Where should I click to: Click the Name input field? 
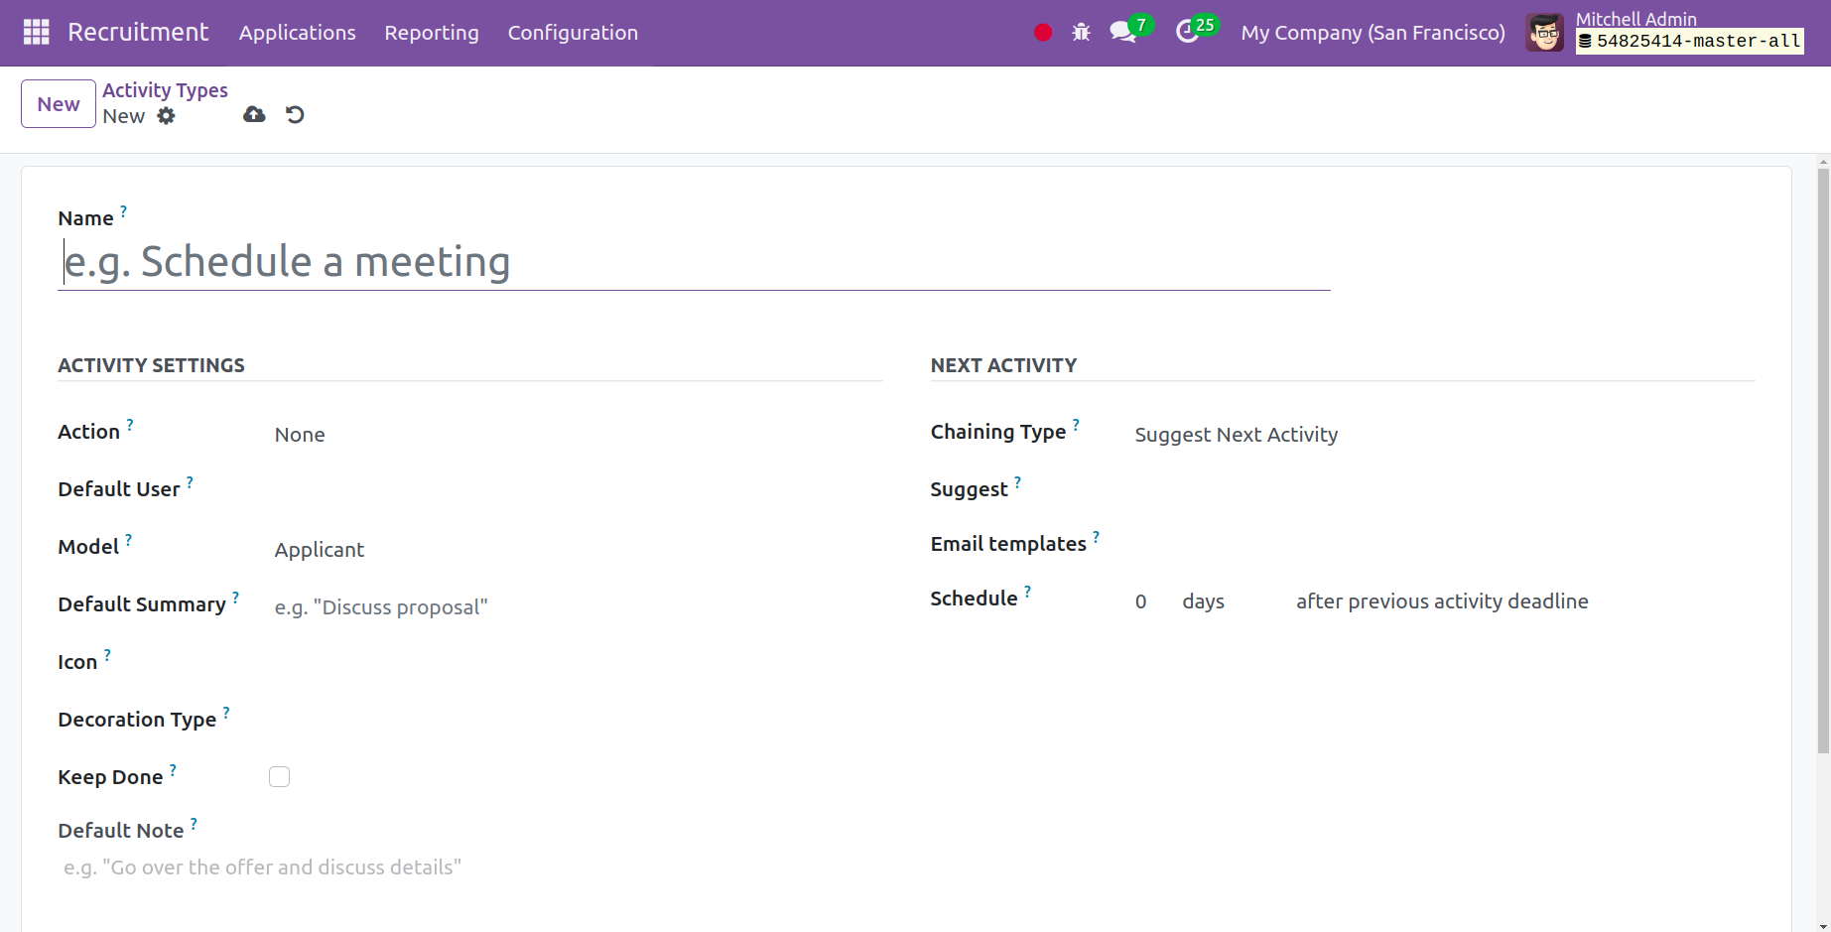[x=694, y=262]
